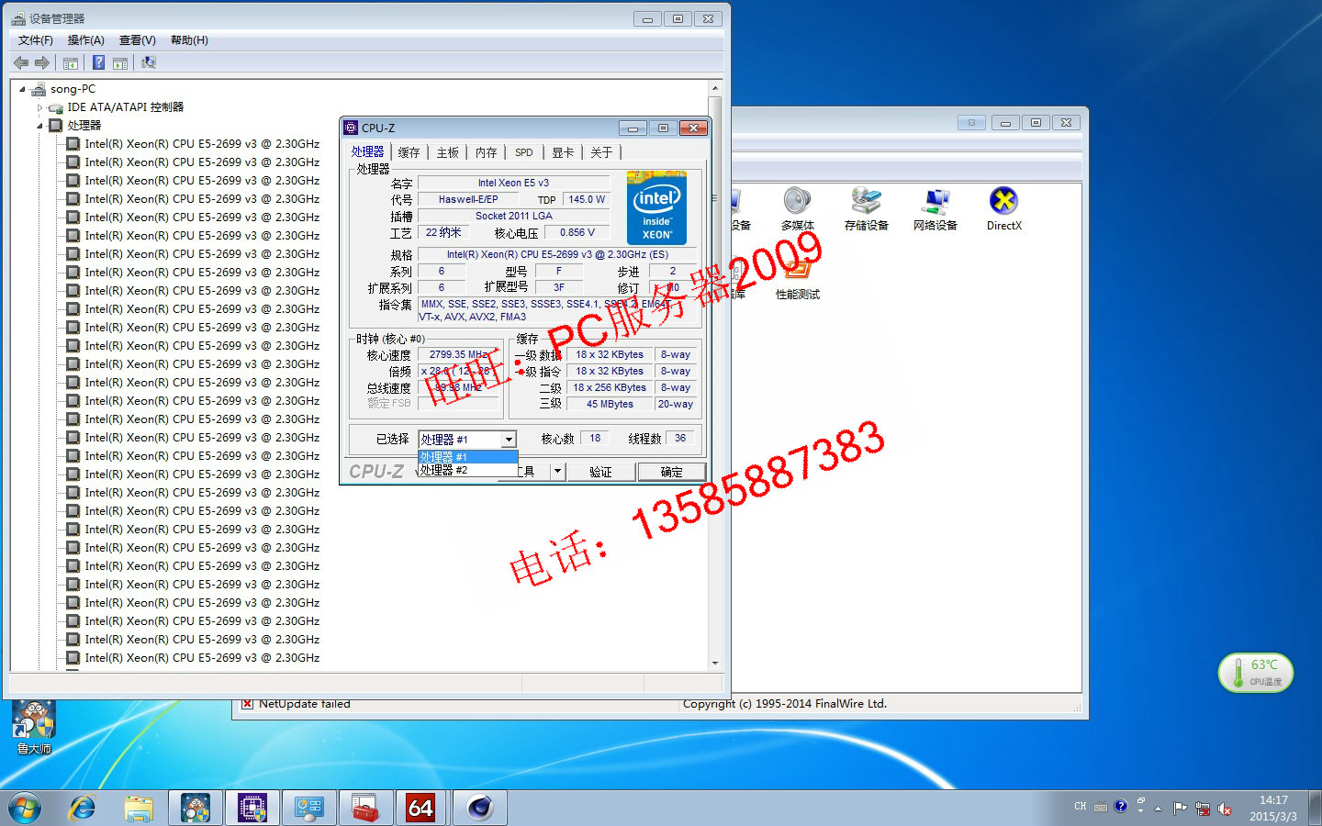Scan for hardware changes toolbar icon
Screen dimensions: 1322x826
(149, 62)
